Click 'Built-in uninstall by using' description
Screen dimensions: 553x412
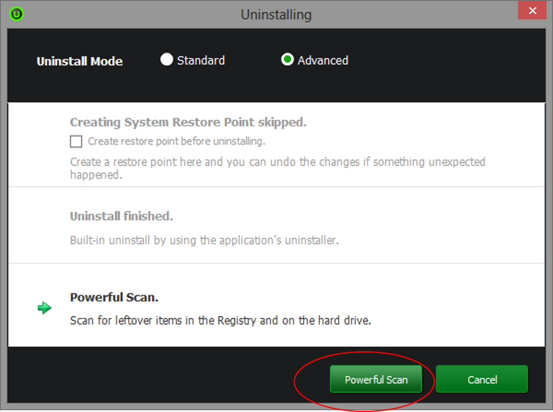(x=204, y=240)
